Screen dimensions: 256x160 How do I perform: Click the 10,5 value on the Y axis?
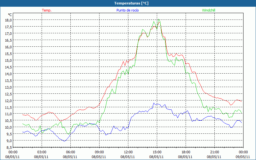coord(8,121)
